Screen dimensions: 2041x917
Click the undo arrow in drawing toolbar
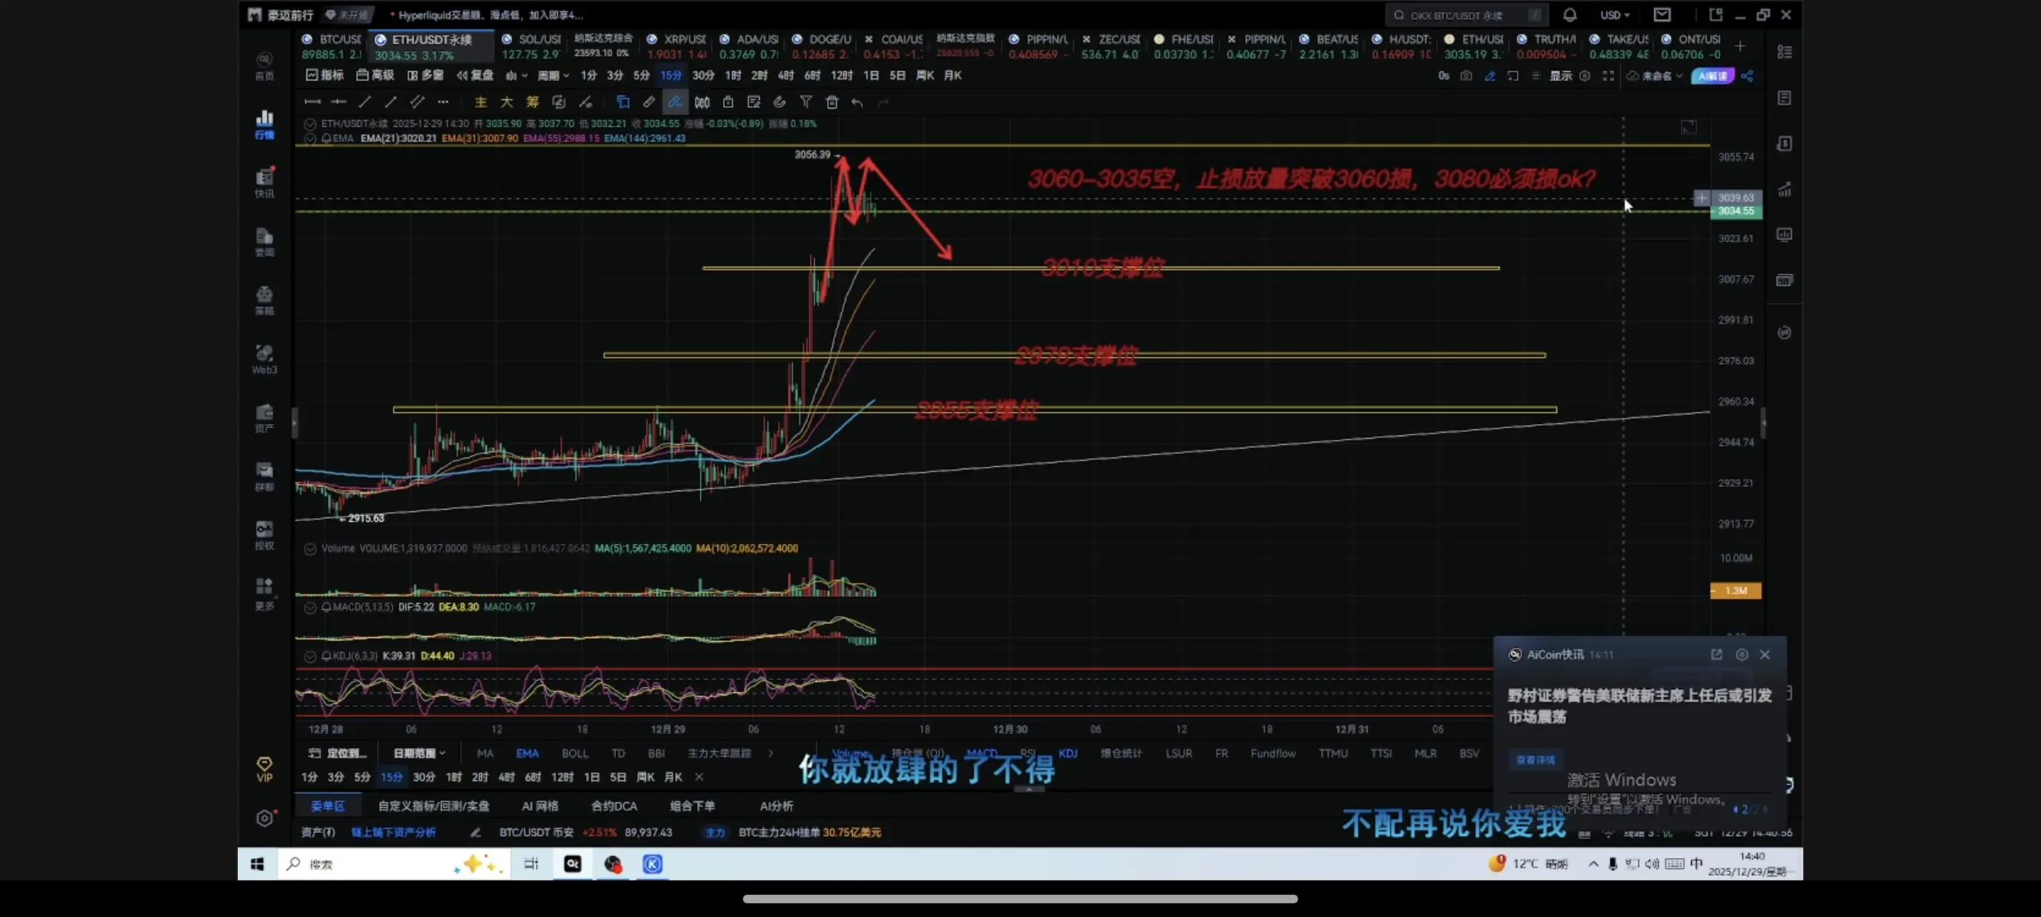(x=856, y=102)
